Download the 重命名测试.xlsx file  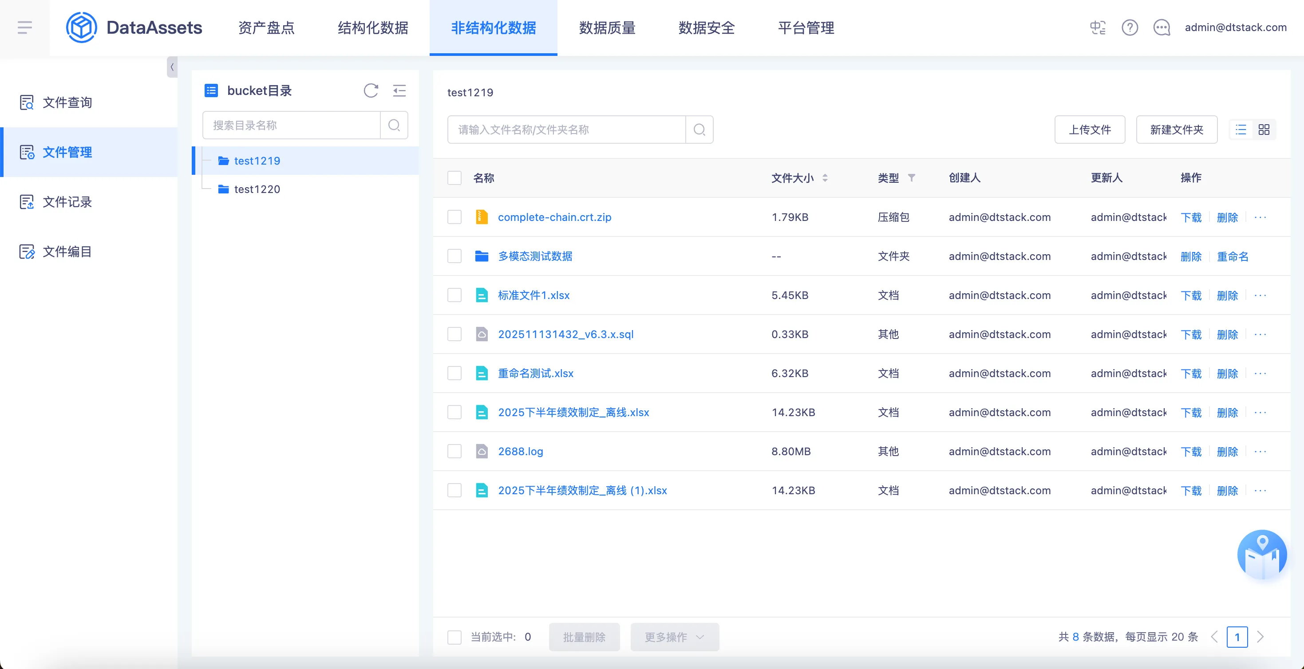pos(1191,374)
